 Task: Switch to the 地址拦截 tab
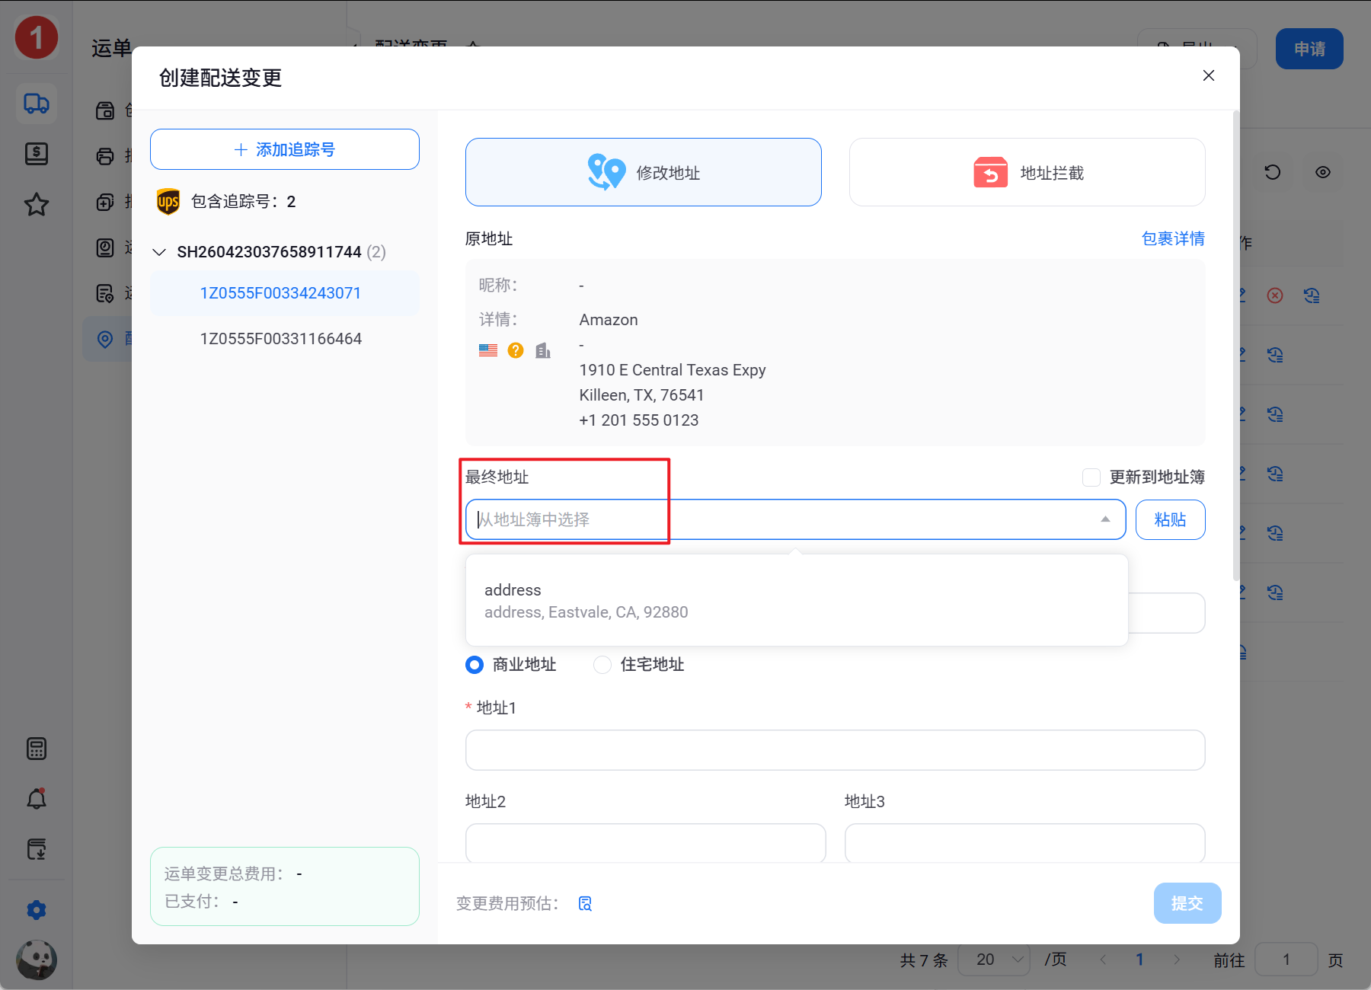[1027, 172]
